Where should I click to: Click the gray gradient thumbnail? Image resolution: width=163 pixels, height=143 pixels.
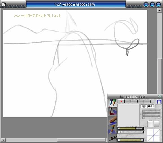(156, 124)
